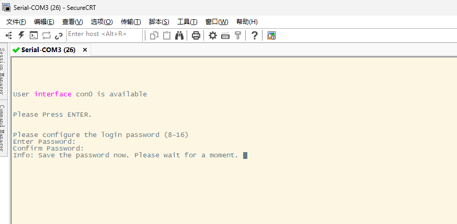Screen dimensions: 457x224
Task: Open Session Options gear icon
Action: pos(213,36)
